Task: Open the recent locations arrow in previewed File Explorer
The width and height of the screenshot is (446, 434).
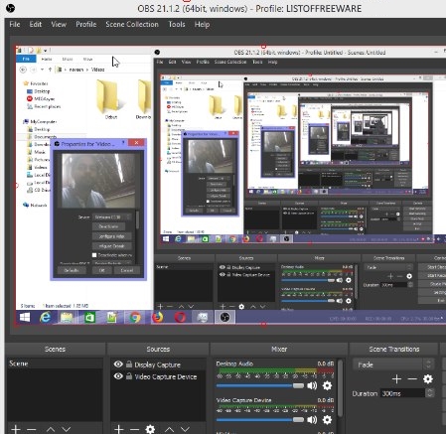Action: point(42,70)
